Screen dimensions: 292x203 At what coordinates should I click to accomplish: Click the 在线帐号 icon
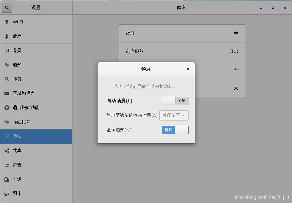[x=7, y=122]
